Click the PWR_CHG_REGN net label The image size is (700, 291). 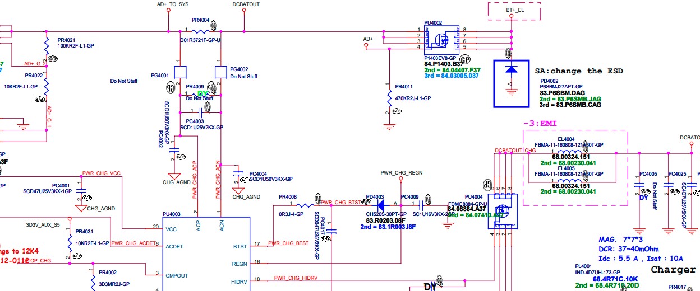(402, 173)
